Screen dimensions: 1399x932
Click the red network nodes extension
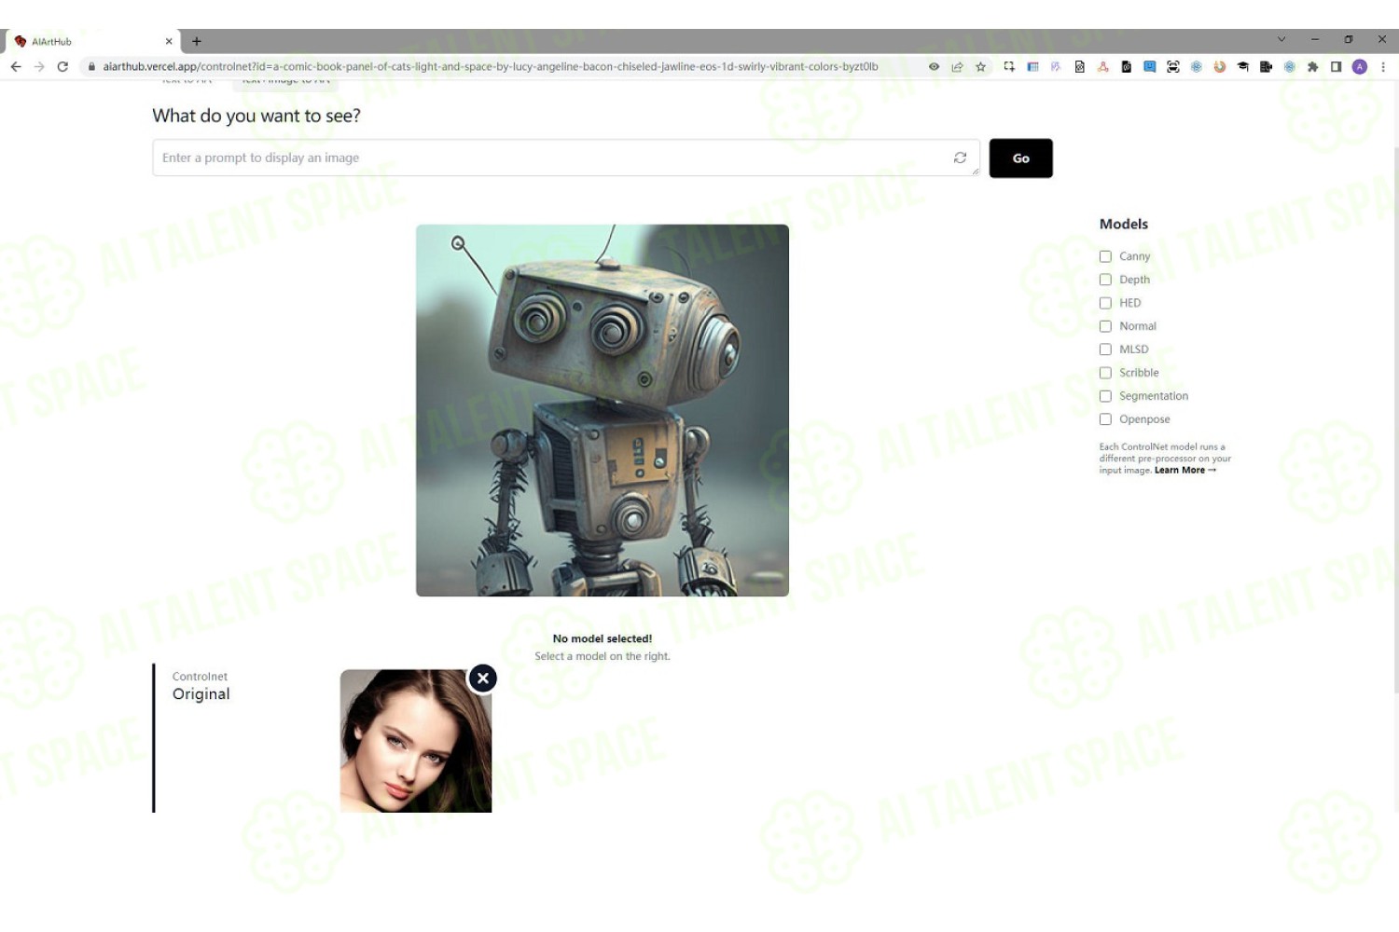point(1102,66)
